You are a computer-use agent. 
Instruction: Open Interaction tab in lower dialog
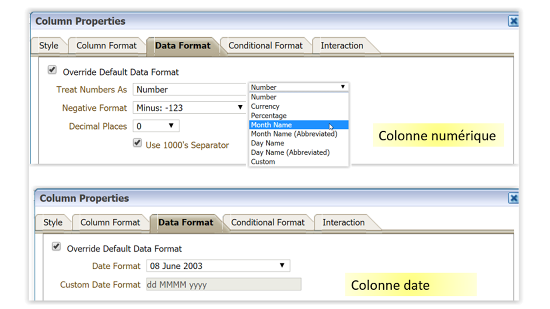343,222
